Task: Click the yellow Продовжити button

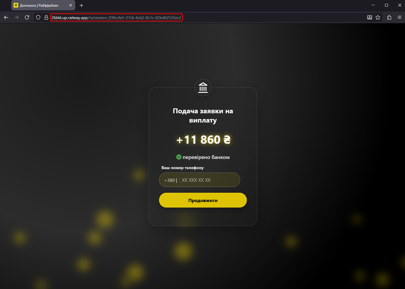Action: 203,200
